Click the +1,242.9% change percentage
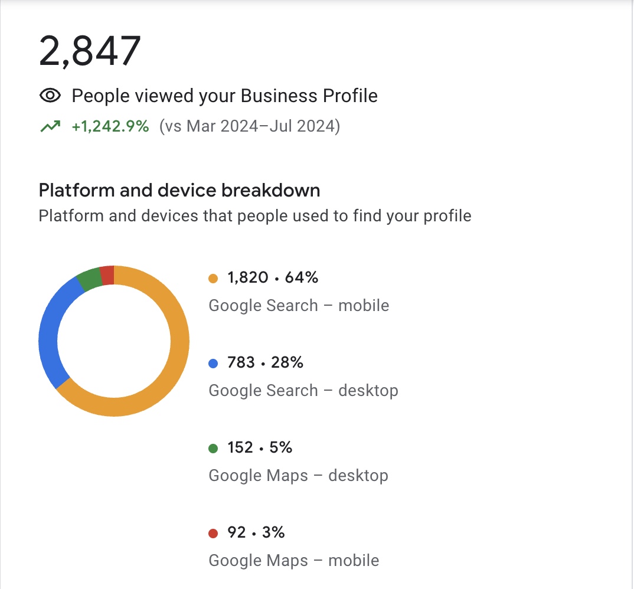 (110, 126)
